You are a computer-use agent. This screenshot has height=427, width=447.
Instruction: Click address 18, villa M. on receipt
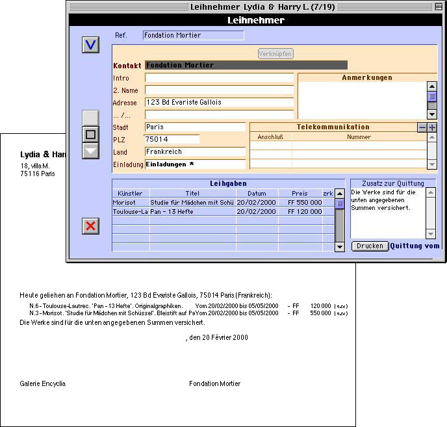35,166
